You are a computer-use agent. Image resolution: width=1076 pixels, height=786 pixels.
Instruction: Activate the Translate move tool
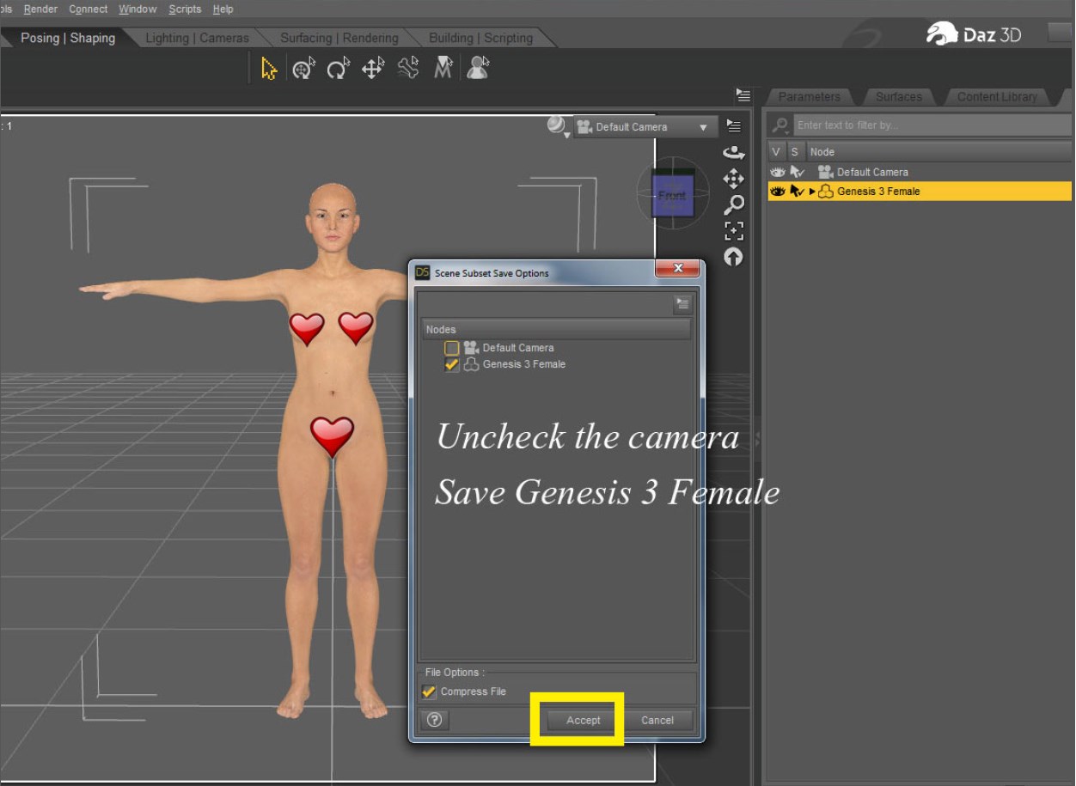coord(373,69)
